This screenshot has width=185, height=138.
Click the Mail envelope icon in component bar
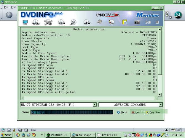click(x=9, y=130)
